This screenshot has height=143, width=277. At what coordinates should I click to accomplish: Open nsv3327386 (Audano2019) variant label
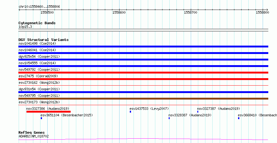coord(48,109)
